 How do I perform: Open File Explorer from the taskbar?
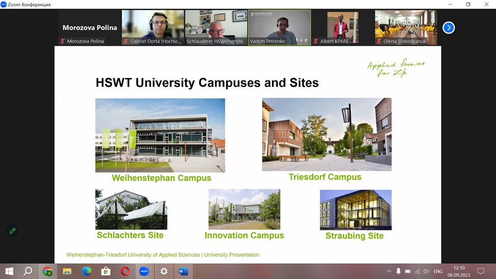pyautogui.click(x=67, y=271)
